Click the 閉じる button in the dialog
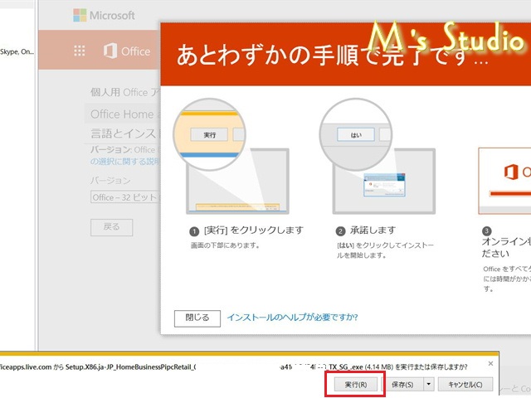 (x=197, y=318)
